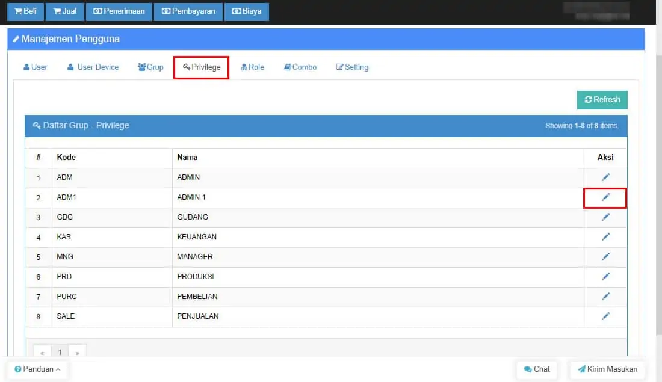662x382 pixels.
Task: Select the MNG code cell
Action: pyautogui.click(x=112, y=257)
